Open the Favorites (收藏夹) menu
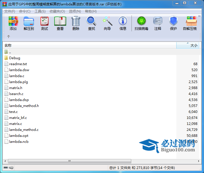204x173 pixels. [57, 11]
